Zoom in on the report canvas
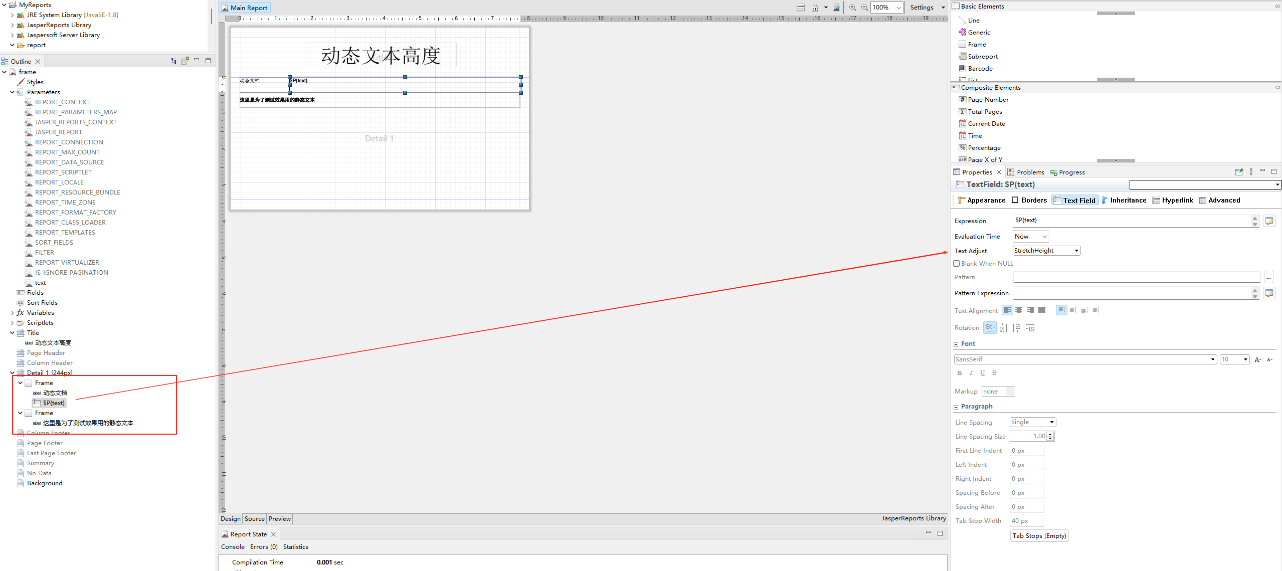 pyautogui.click(x=852, y=8)
